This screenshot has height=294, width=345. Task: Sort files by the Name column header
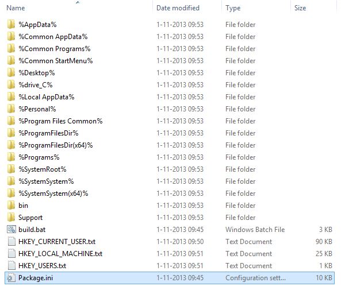[16, 8]
